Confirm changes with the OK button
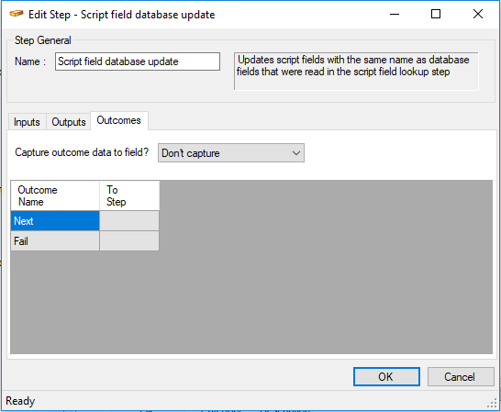 click(x=386, y=376)
